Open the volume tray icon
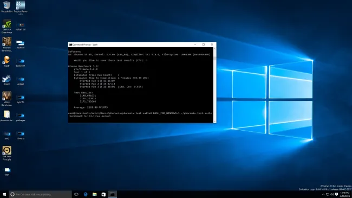This screenshot has width=352, height=198. [x=332, y=194]
